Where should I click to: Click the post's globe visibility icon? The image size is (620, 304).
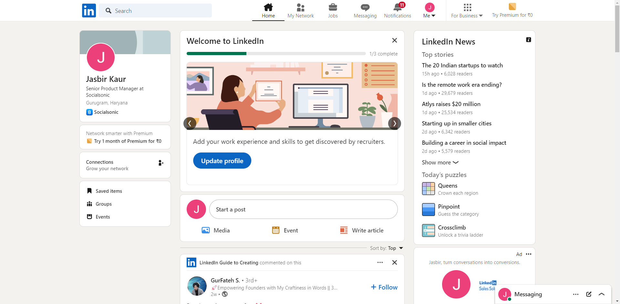[225, 294]
